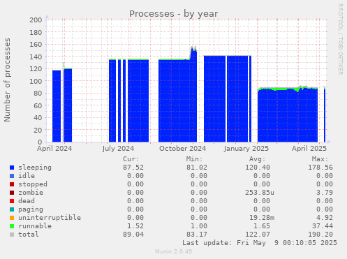Click the bright red dead legend swatch
Viewport: 347px width, 259px height.
pyautogui.click(x=12, y=201)
